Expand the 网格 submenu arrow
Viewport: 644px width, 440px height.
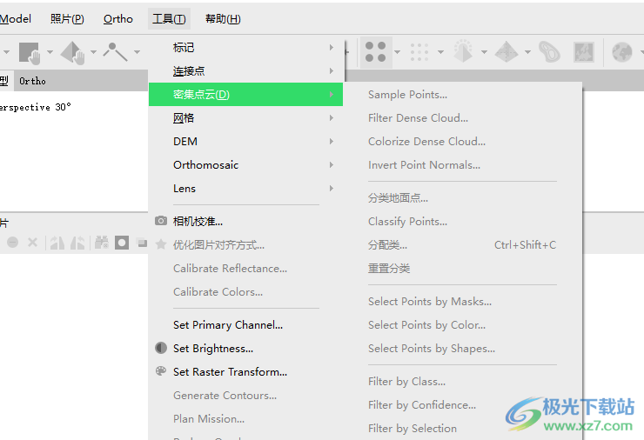point(332,118)
